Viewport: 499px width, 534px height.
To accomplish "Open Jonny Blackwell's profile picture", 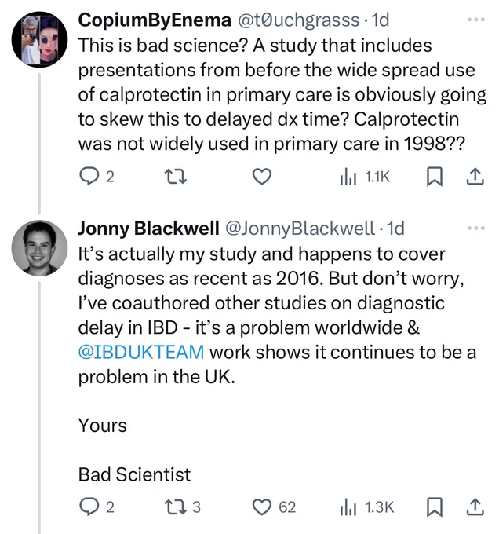I will tap(39, 247).
